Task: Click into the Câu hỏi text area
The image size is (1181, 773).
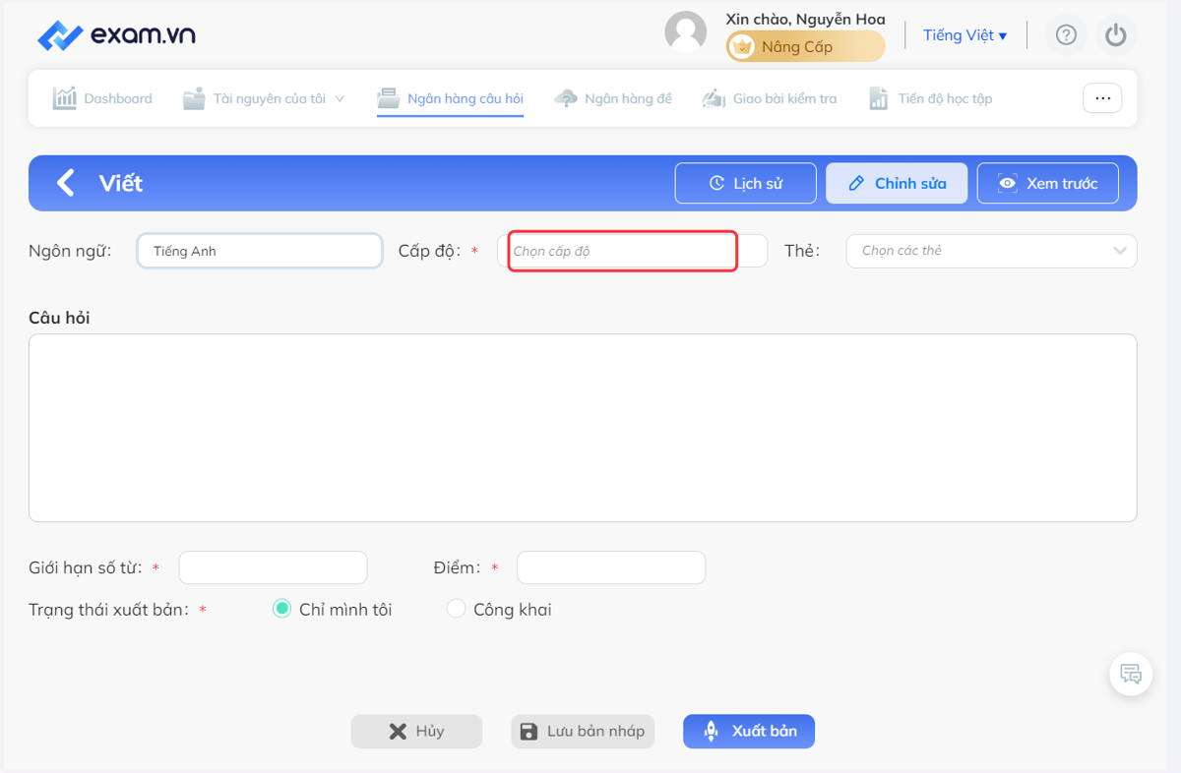Action: [x=583, y=428]
